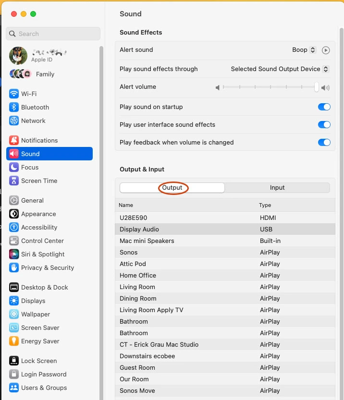Viewport: 344px width, 400px height.
Task: Toggle Play user interface sound effects
Action: point(324,124)
